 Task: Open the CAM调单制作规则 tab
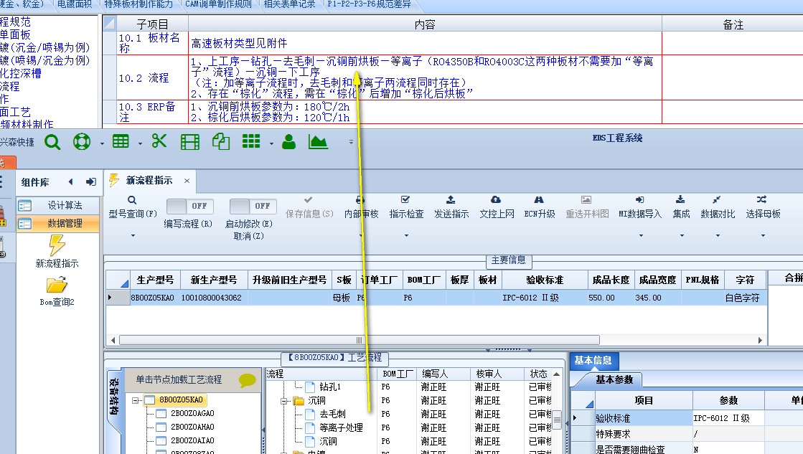point(218,4)
